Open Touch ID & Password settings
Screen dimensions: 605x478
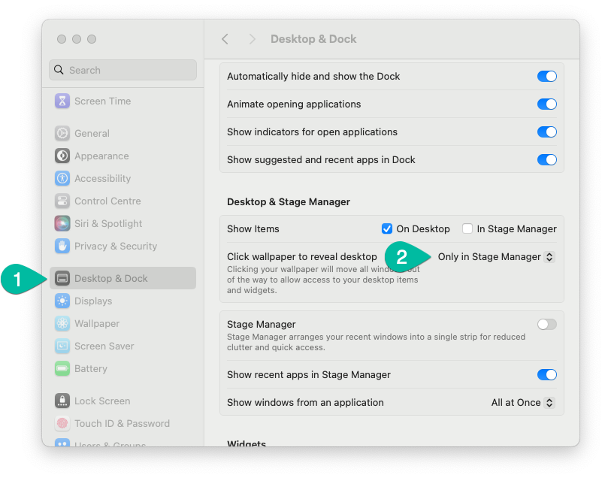coord(123,423)
